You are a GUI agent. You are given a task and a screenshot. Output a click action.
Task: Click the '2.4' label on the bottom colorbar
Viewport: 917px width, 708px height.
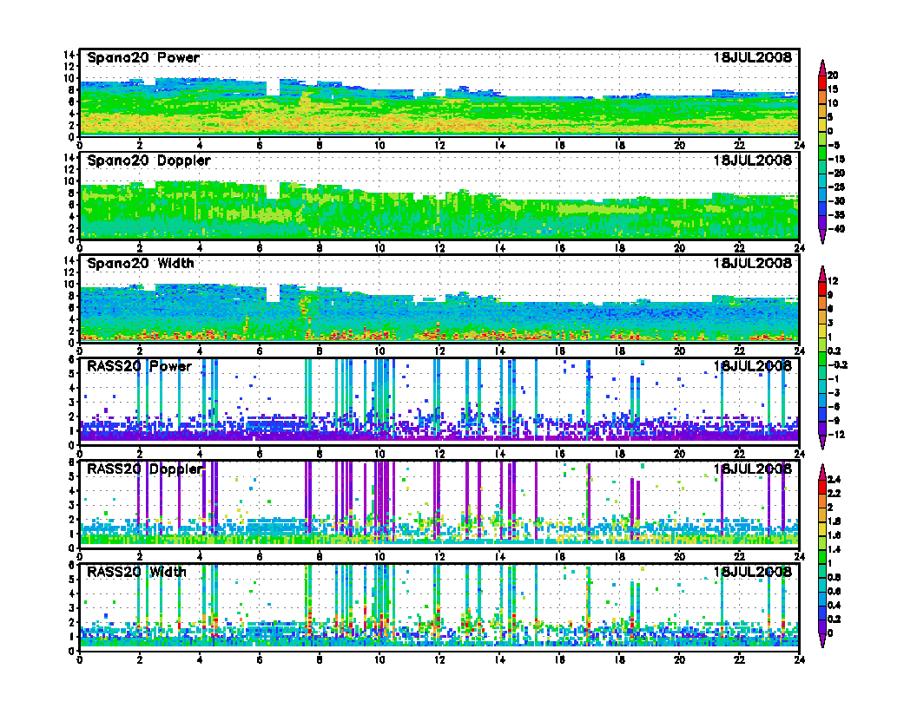pos(835,480)
